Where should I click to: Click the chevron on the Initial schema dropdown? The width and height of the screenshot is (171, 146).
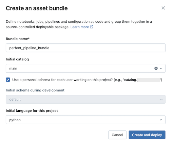161,100
